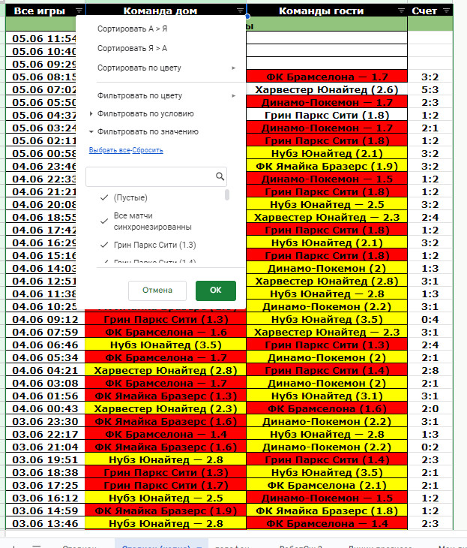Select the Команды гости header cell
Viewport: 467px width, 548px height.
click(327, 11)
